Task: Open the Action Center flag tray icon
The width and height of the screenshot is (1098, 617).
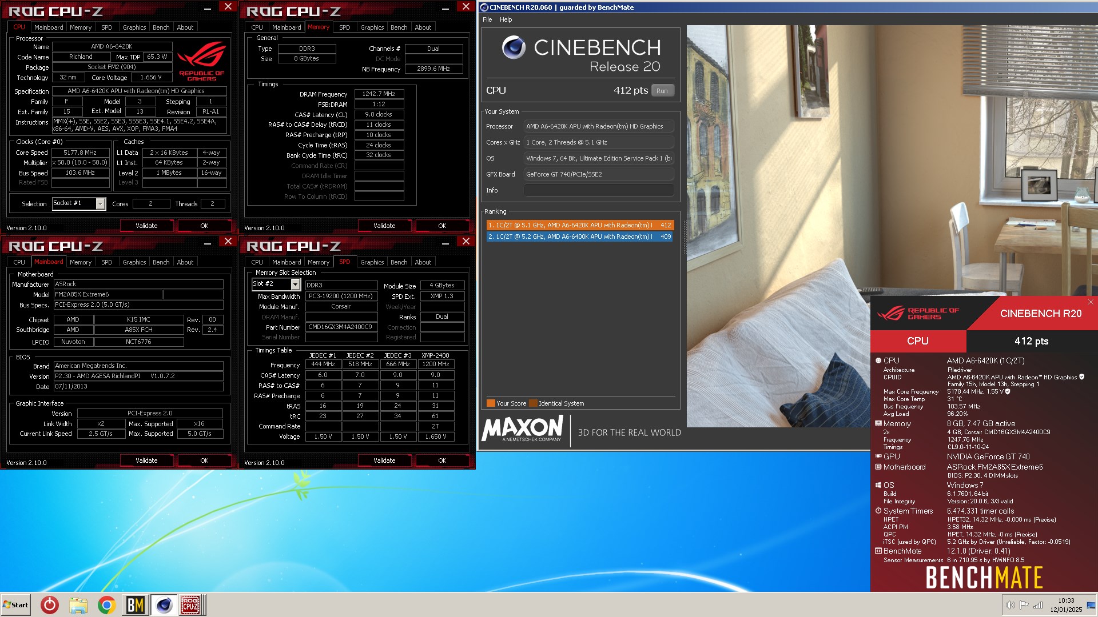Action: coord(1024,605)
